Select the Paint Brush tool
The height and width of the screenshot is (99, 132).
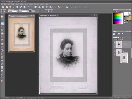[2, 54]
